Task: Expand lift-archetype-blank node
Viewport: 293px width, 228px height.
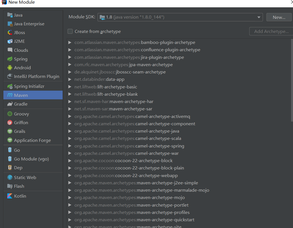Action: click(x=70, y=94)
